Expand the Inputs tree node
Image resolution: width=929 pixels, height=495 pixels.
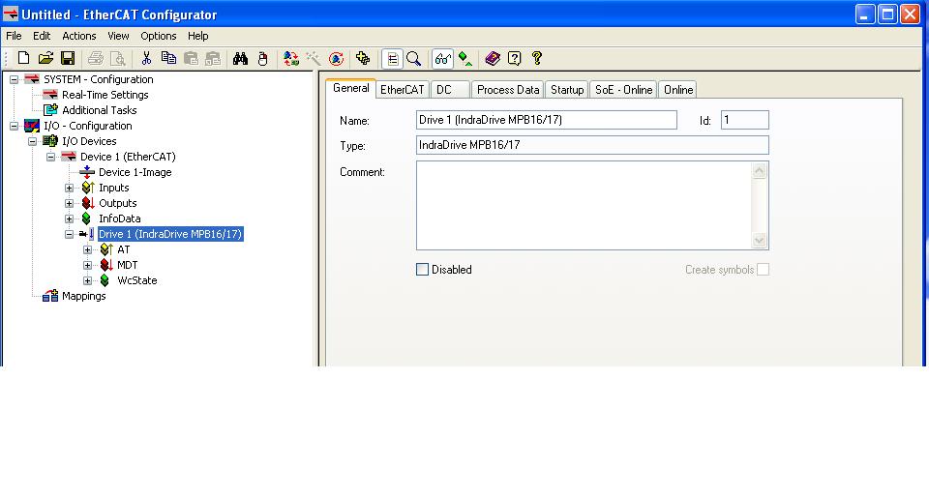pos(70,188)
